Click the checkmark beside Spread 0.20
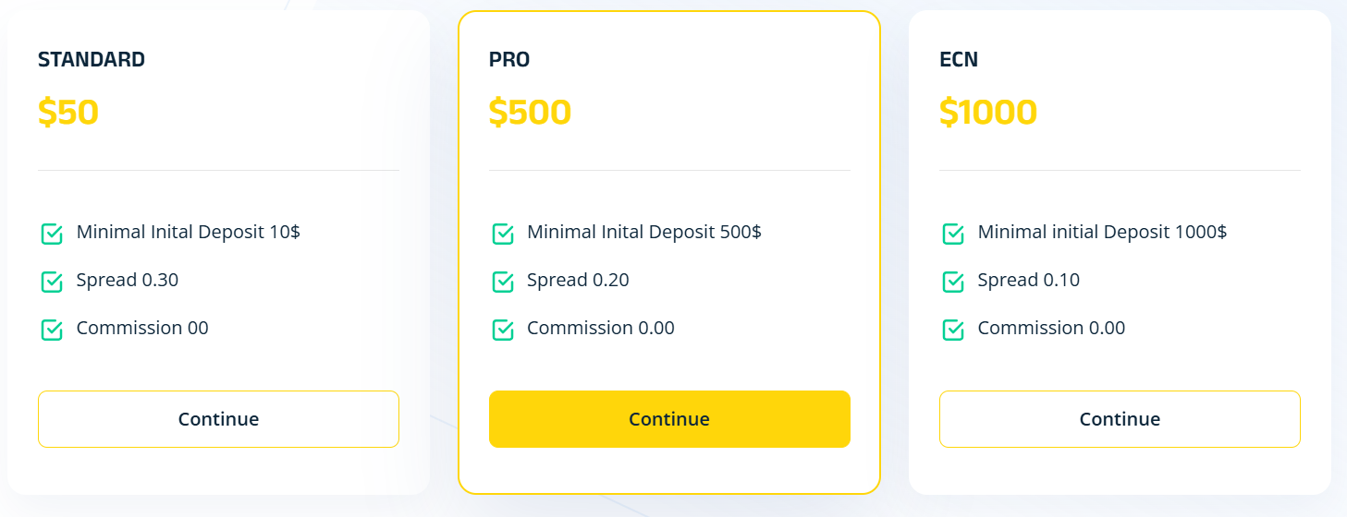This screenshot has height=517, width=1347. click(x=503, y=282)
